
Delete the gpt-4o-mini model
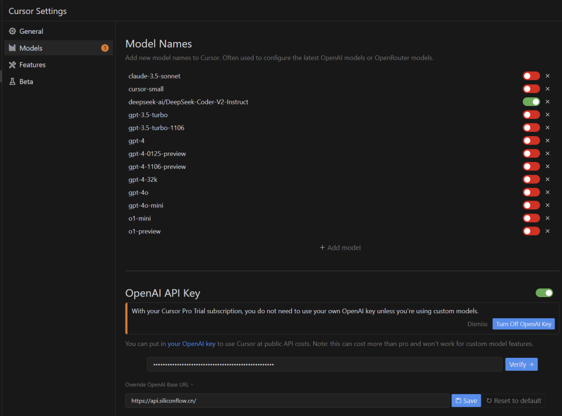pyautogui.click(x=547, y=205)
